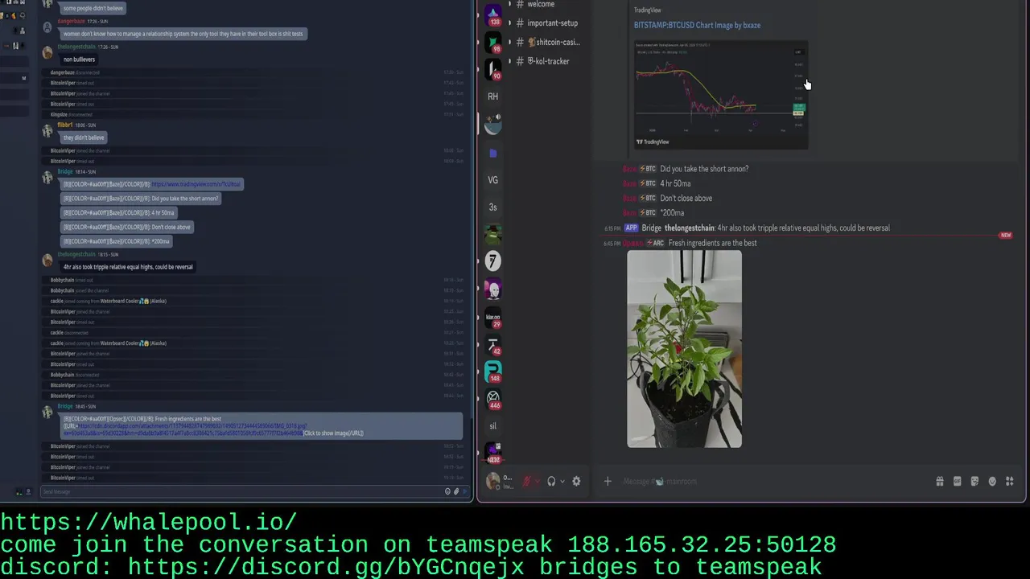Enlarge the pepper plant photo in Discord

[x=685, y=349]
